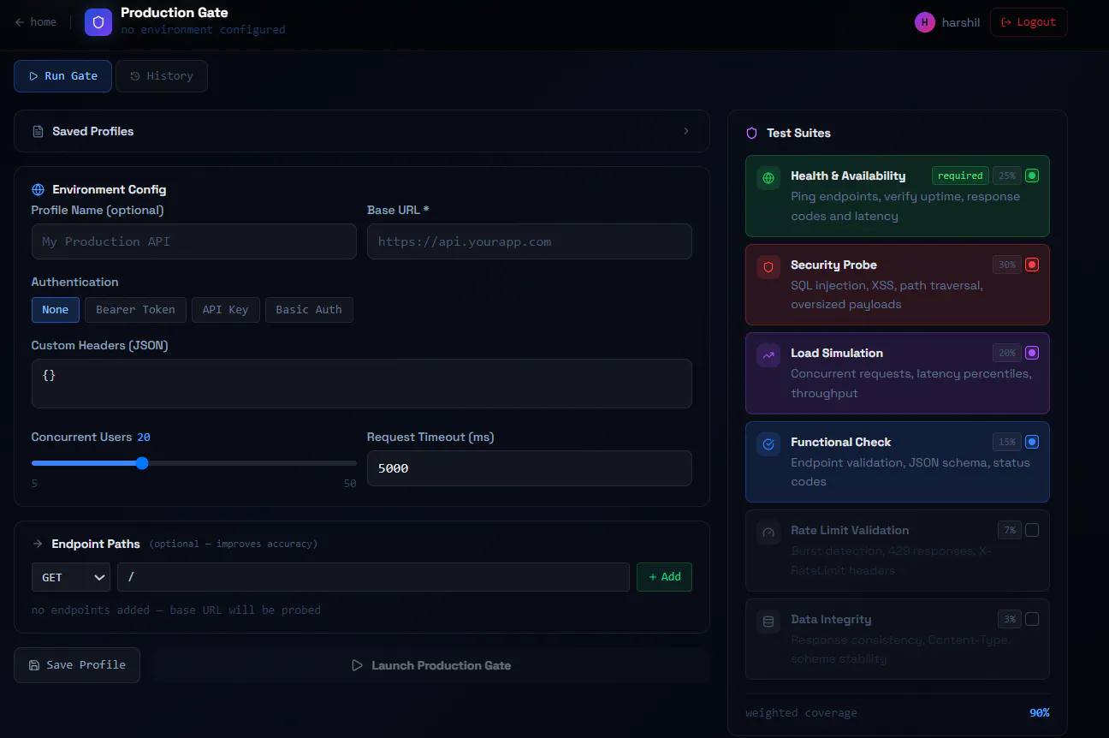Screen dimensions: 1109x738
Task: Enable the Data Integrity checkbox
Action: pyautogui.click(x=1032, y=619)
